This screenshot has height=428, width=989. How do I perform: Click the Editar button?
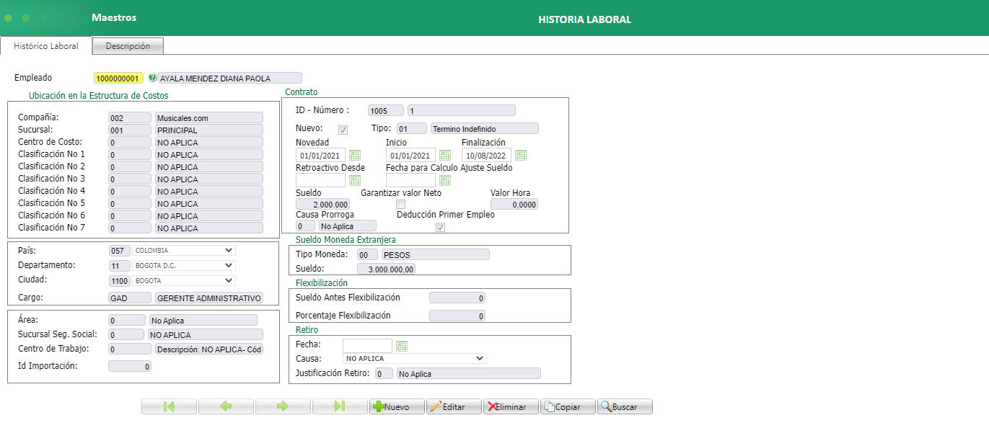click(x=454, y=406)
